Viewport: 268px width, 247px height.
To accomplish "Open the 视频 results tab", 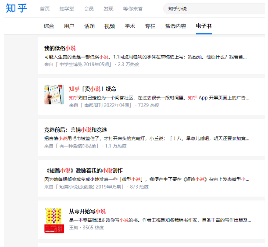I will point(110,26).
